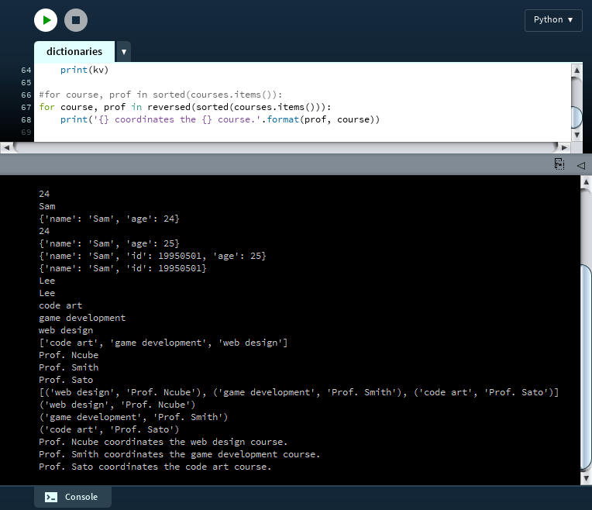
Task: Click output 'Prof. Ncube coordinates the web design course.'
Action: tap(163, 442)
